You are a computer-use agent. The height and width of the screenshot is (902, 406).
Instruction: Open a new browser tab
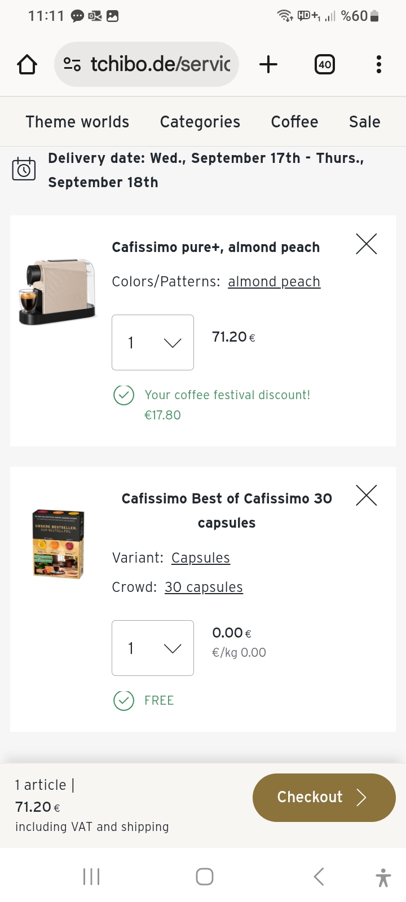268,65
